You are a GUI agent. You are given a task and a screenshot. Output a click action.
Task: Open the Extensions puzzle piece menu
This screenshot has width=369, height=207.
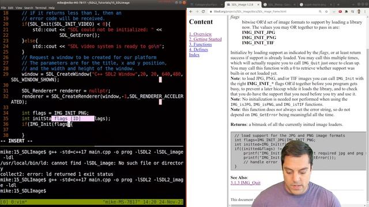(346, 11)
